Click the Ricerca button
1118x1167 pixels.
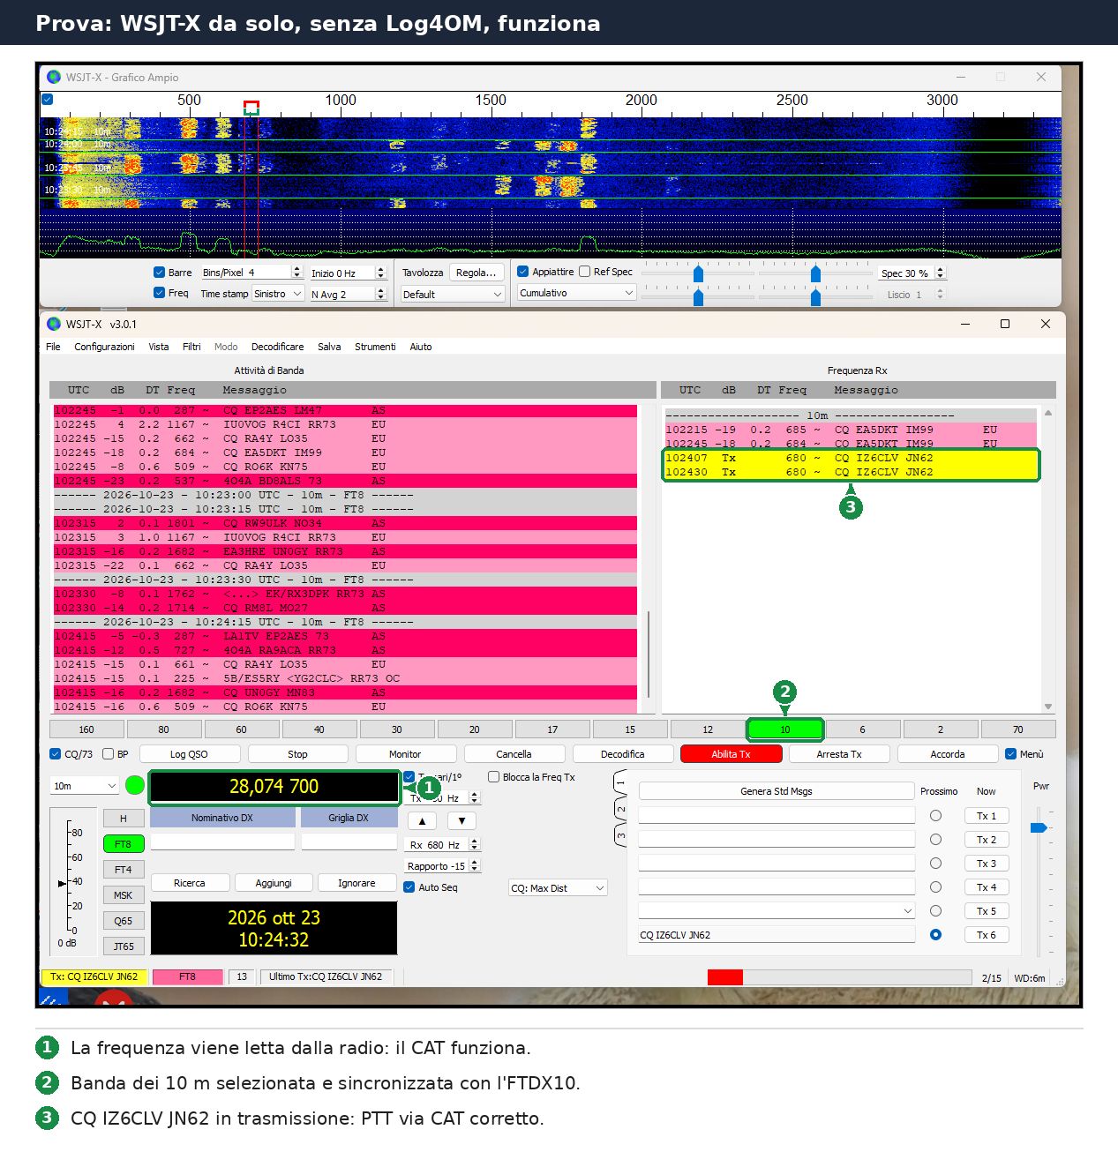(x=190, y=883)
